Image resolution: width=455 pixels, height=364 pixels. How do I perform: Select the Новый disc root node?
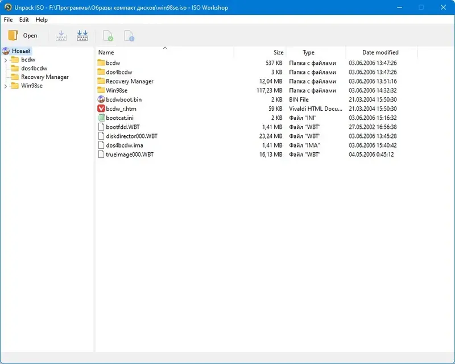21,51
